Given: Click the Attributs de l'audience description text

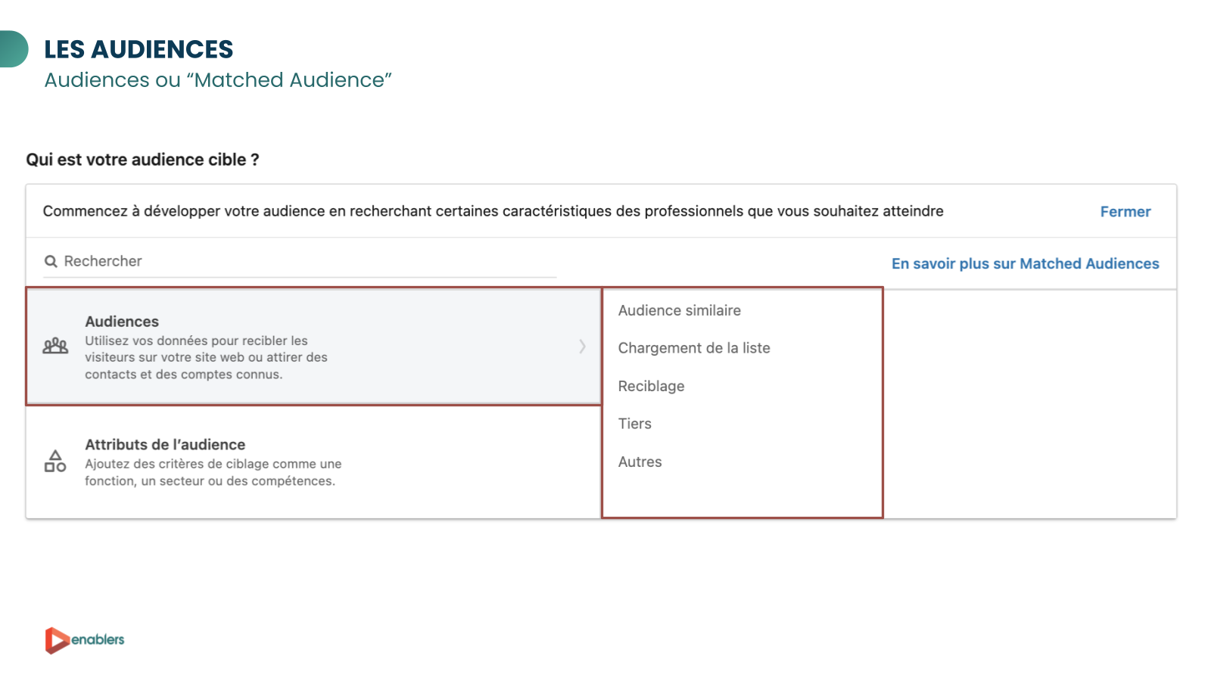Looking at the screenshot, I should pyautogui.click(x=213, y=472).
